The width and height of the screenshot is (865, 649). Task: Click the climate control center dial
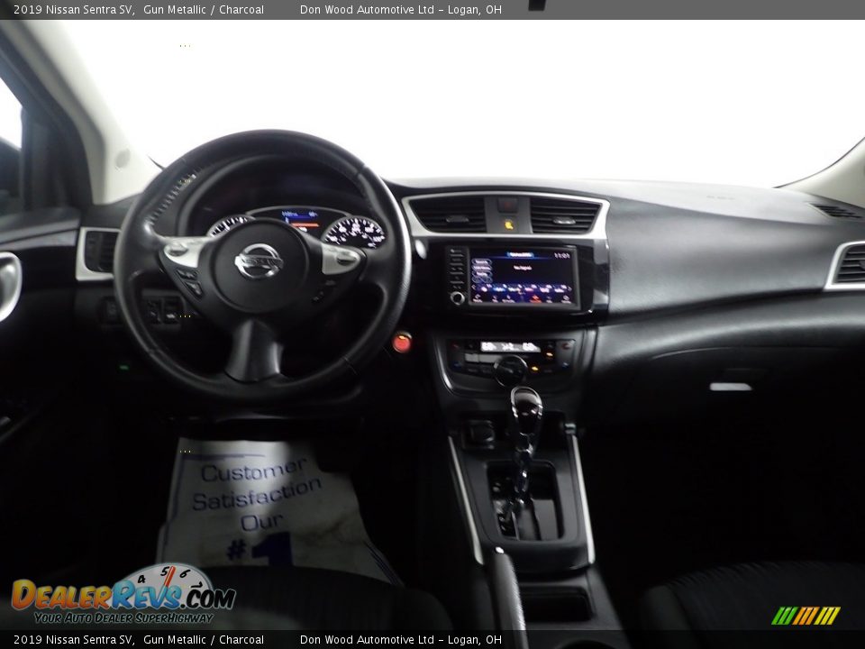pos(510,368)
